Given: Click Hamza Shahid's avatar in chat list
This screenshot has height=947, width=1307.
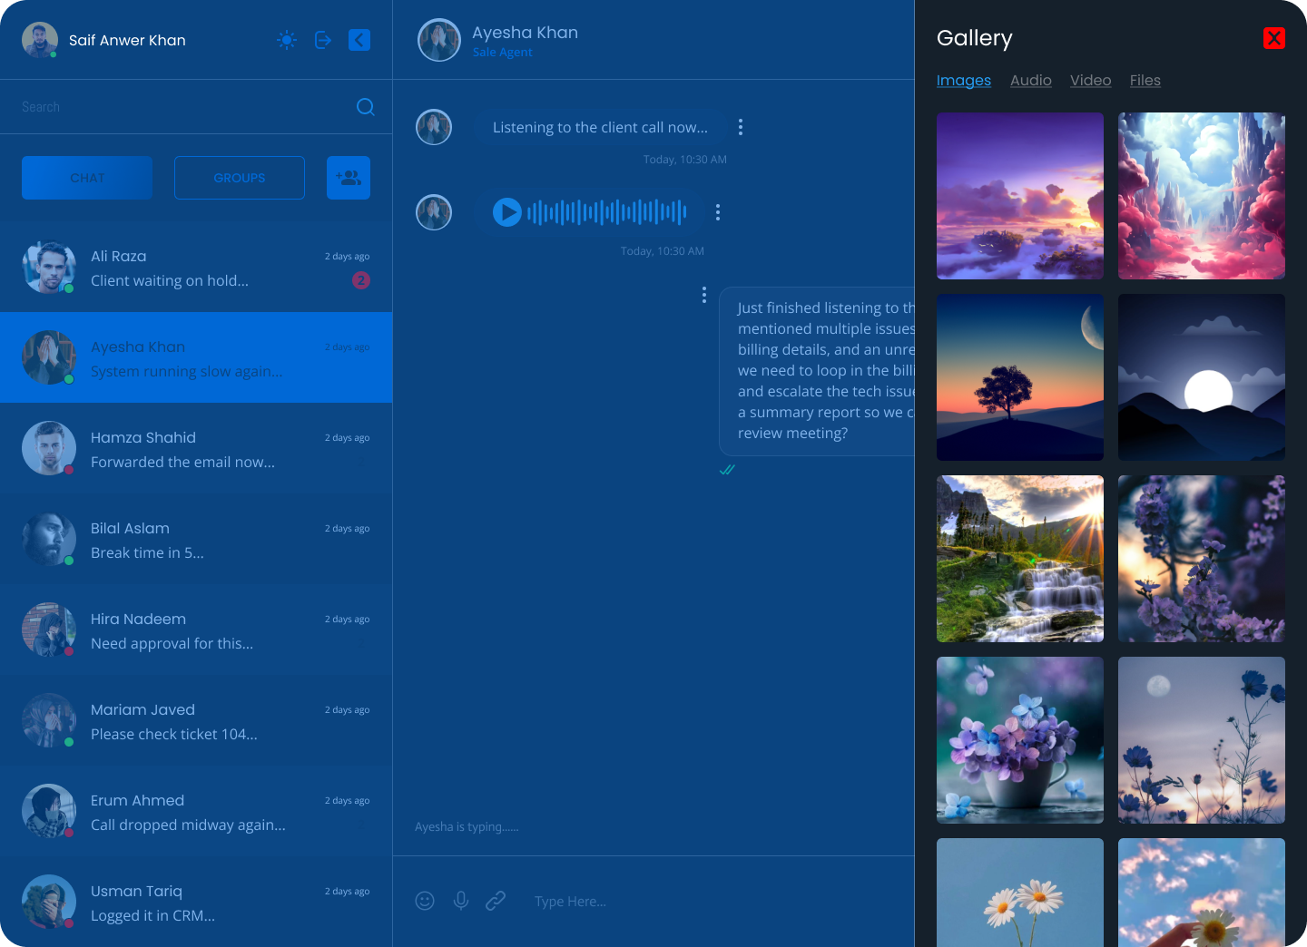Looking at the screenshot, I should [x=49, y=448].
